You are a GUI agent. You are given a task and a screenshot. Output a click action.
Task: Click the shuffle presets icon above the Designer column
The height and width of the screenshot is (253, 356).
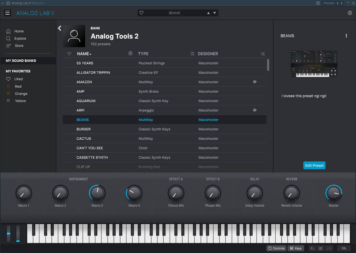262,54
